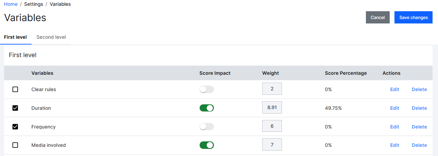Click the Cancel button
The image size is (438, 156).
click(x=377, y=17)
